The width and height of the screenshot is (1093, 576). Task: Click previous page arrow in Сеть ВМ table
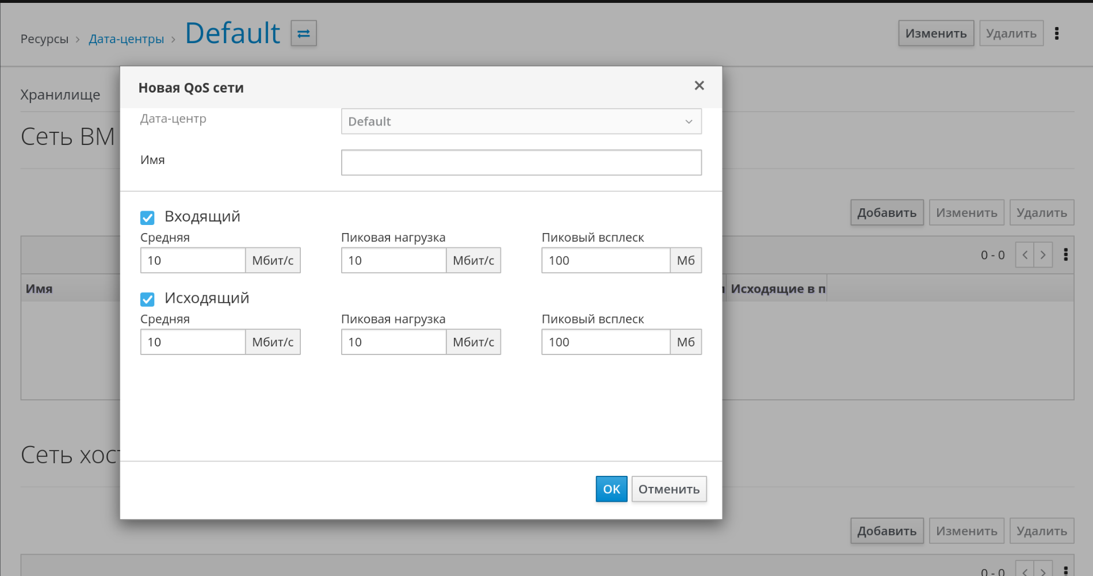click(x=1025, y=255)
